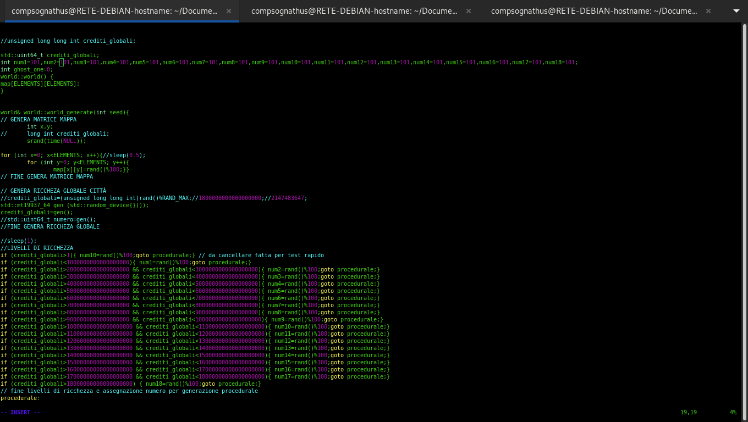Click the terminal vertical scrollbar
748x422 pixels.
tap(745, 222)
